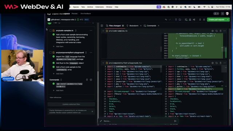233x131 pixels.
Task: Open the more options menu in font-playground.tsx diff header
Action: 225,63
